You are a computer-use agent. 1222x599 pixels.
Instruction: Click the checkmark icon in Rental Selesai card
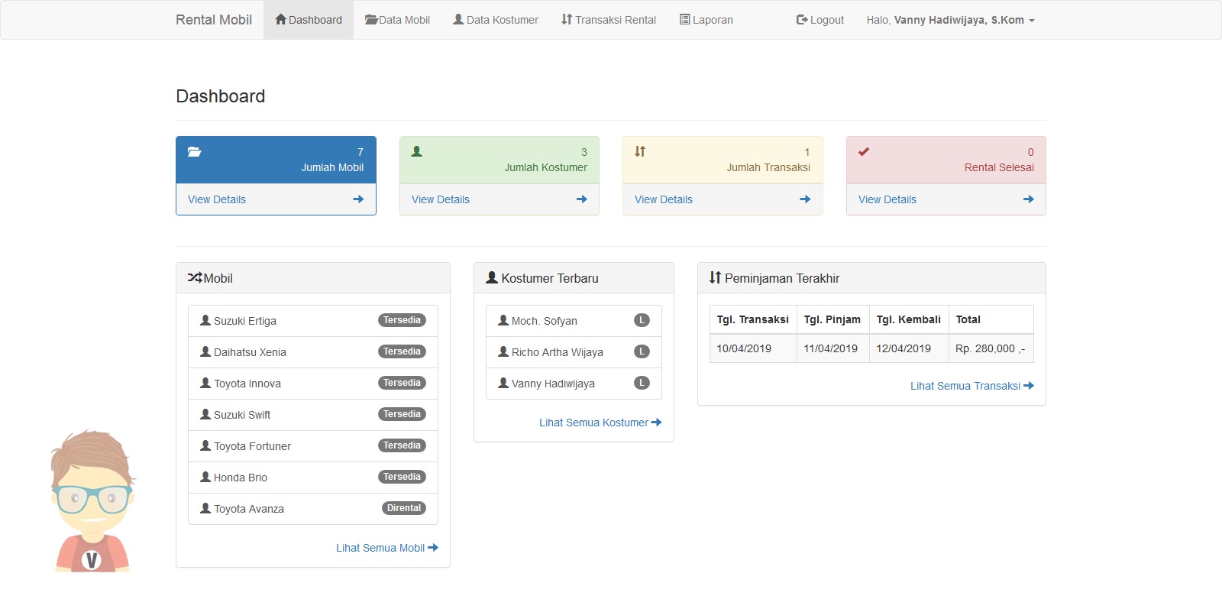pos(864,152)
